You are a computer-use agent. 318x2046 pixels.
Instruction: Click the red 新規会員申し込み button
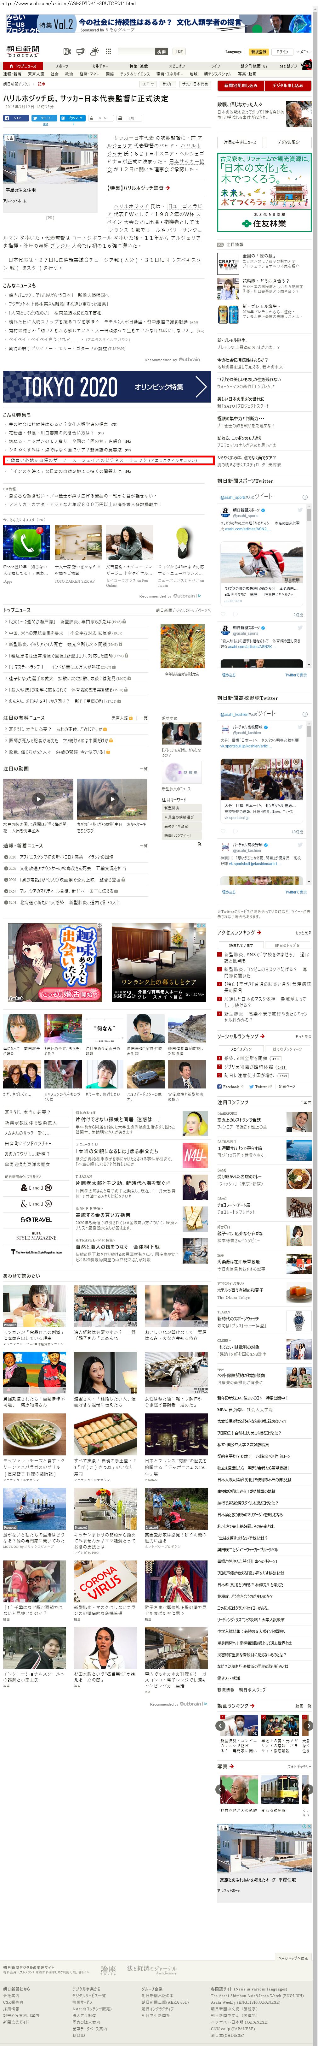coord(240,85)
